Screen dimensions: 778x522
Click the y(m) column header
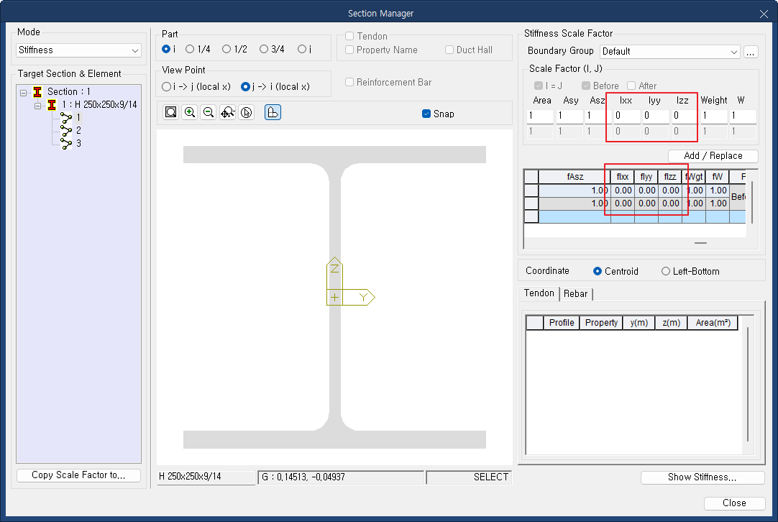[x=639, y=323]
